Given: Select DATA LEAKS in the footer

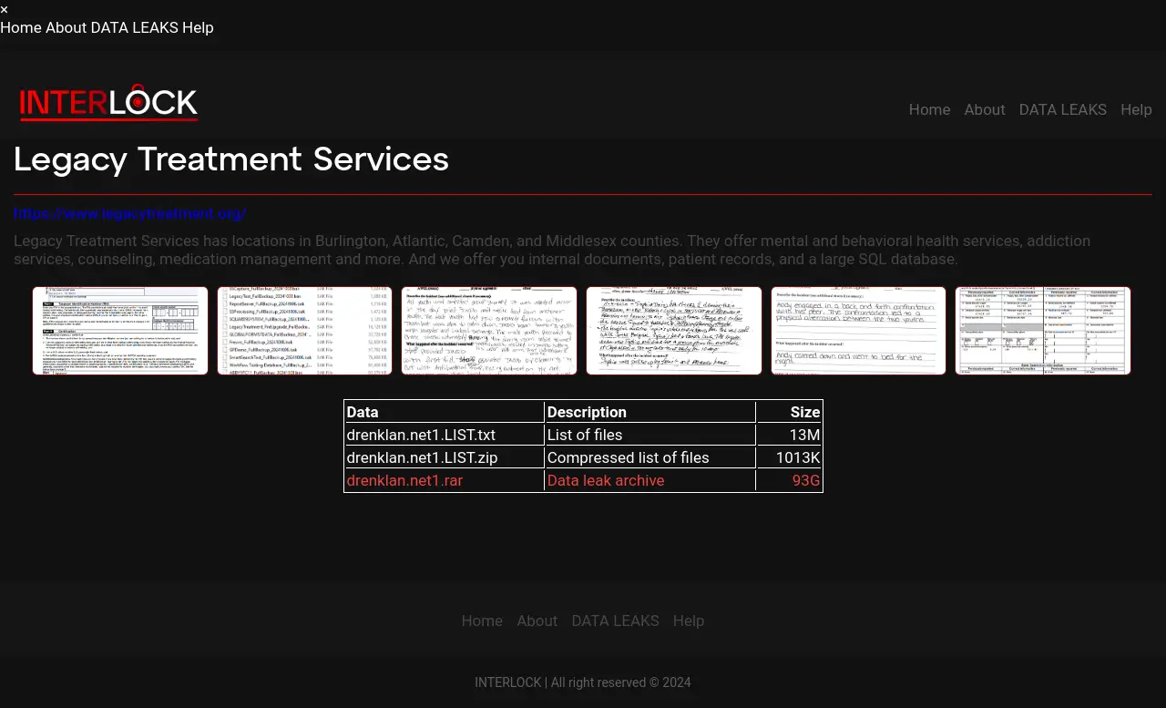Looking at the screenshot, I should tap(615, 621).
